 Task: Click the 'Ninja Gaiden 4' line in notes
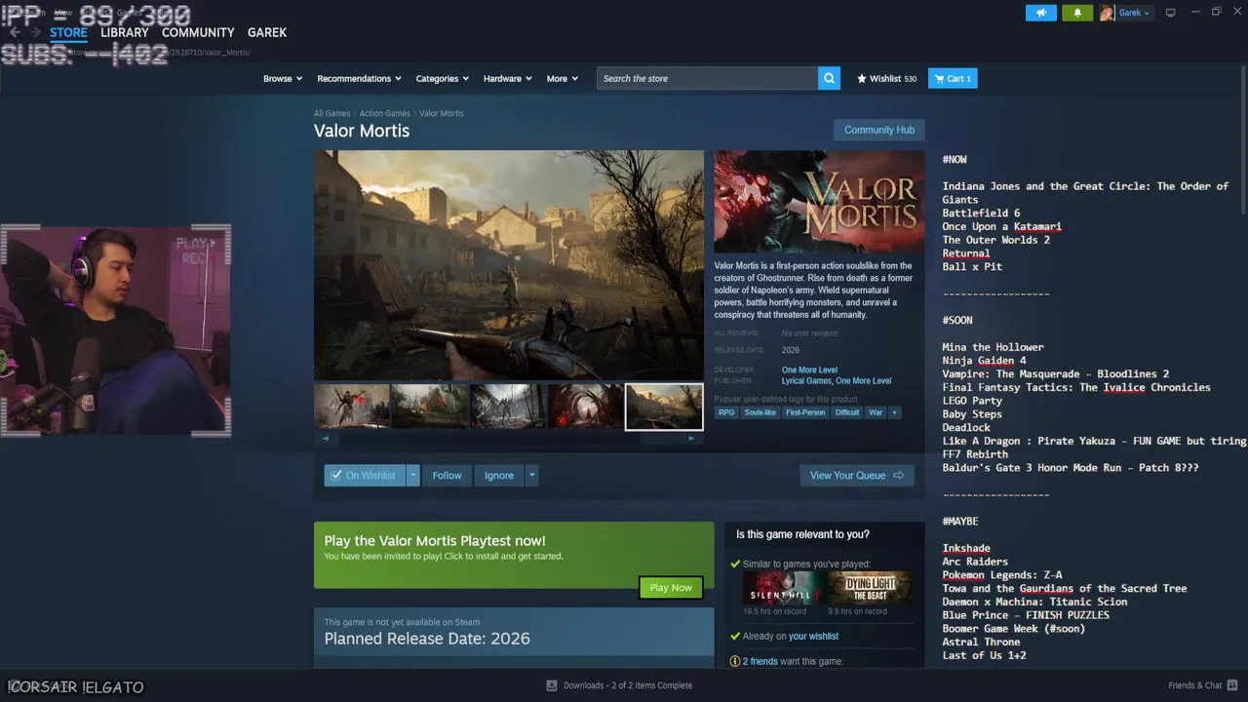(x=984, y=361)
